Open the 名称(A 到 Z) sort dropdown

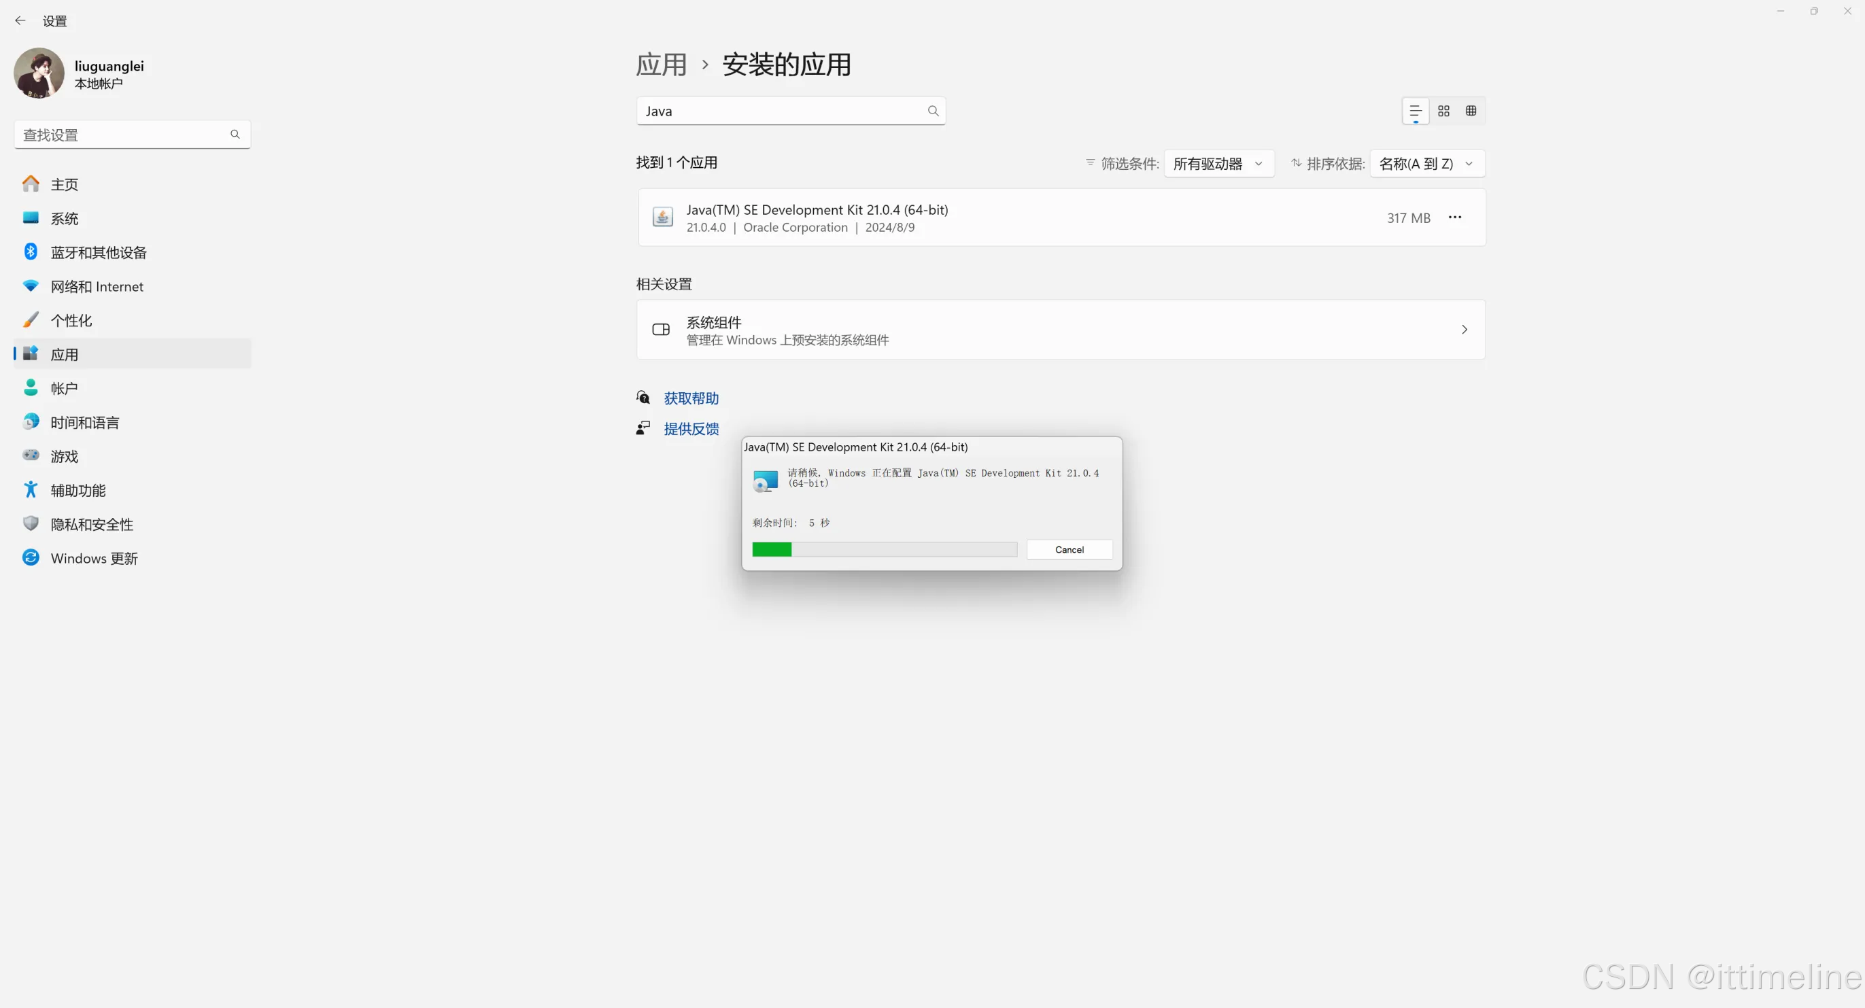click(1426, 164)
